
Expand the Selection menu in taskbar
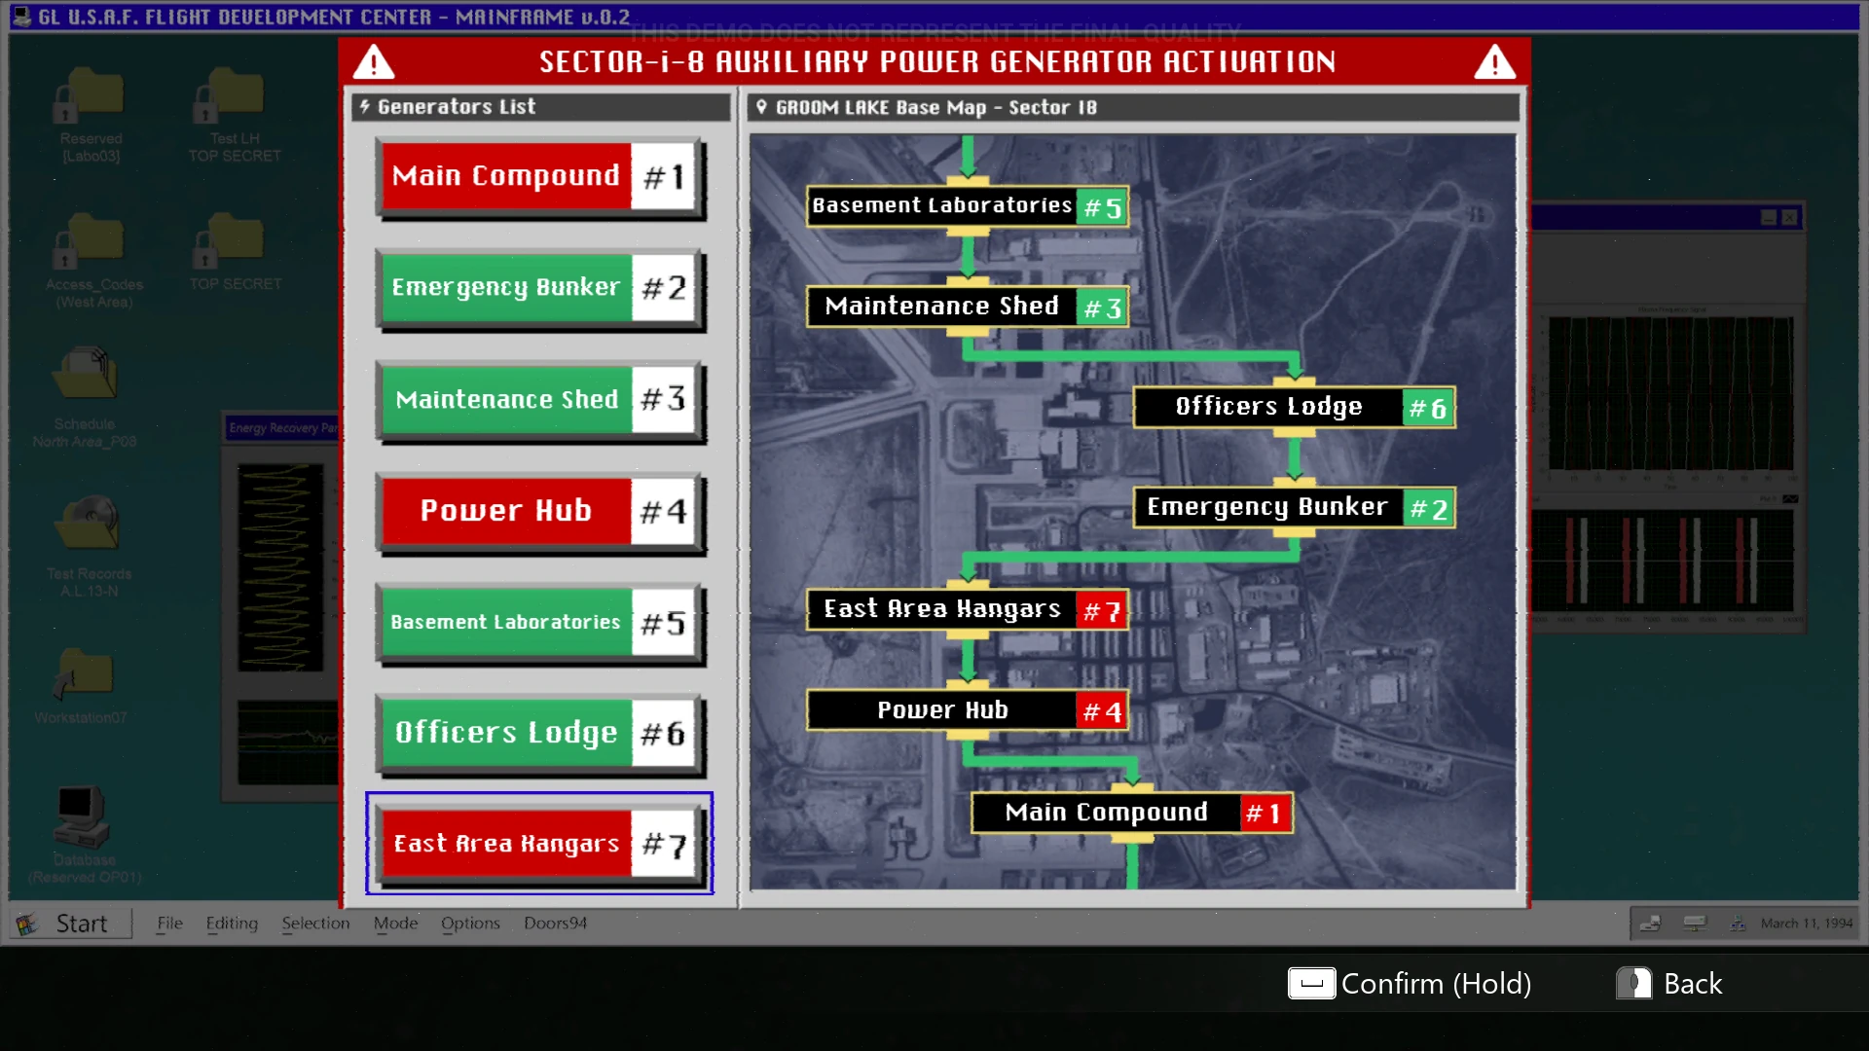(x=315, y=924)
